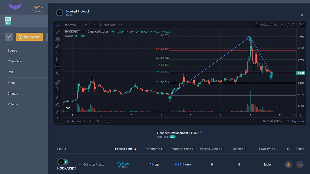310x174 pixels.
Task: Select the crosshair cursor tool
Action: coord(58,25)
